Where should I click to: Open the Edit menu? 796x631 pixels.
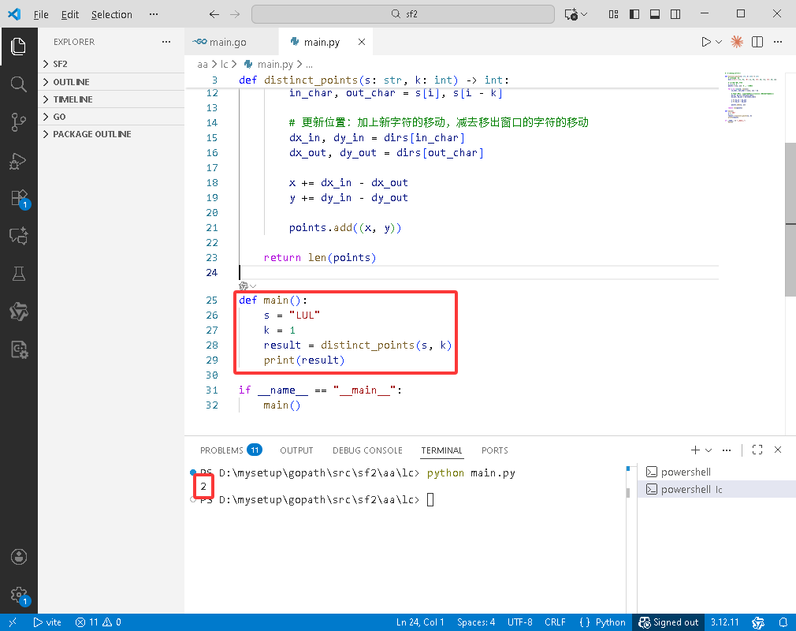tap(69, 14)
